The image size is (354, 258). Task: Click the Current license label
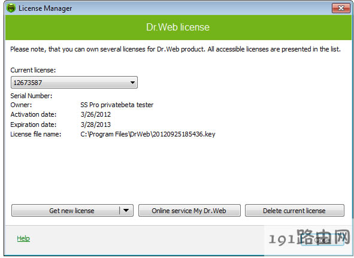33,70
